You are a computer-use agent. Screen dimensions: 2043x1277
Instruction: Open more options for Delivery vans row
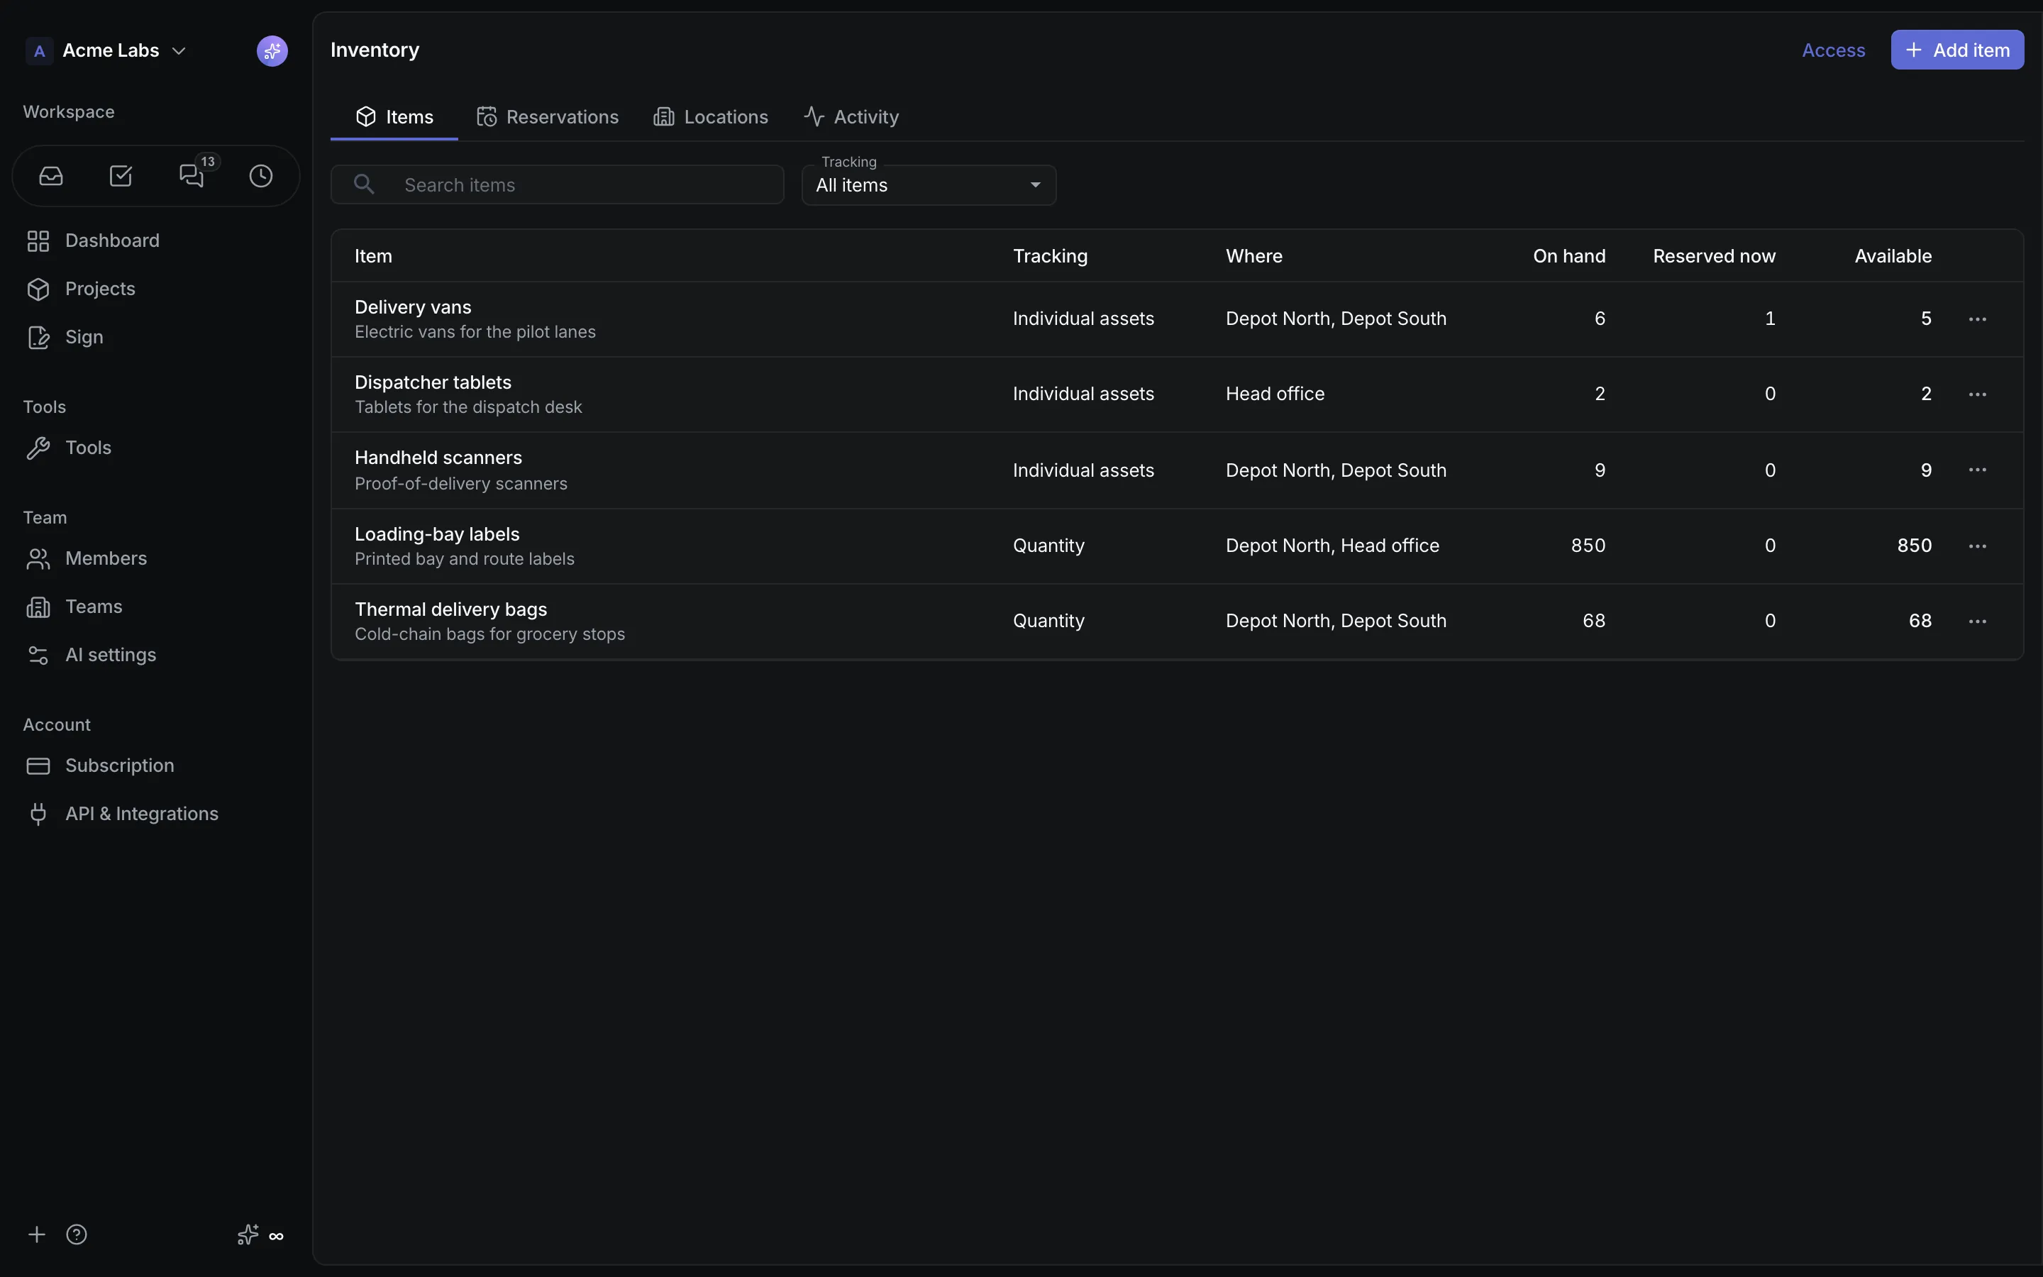click(x=1977, y=319)
